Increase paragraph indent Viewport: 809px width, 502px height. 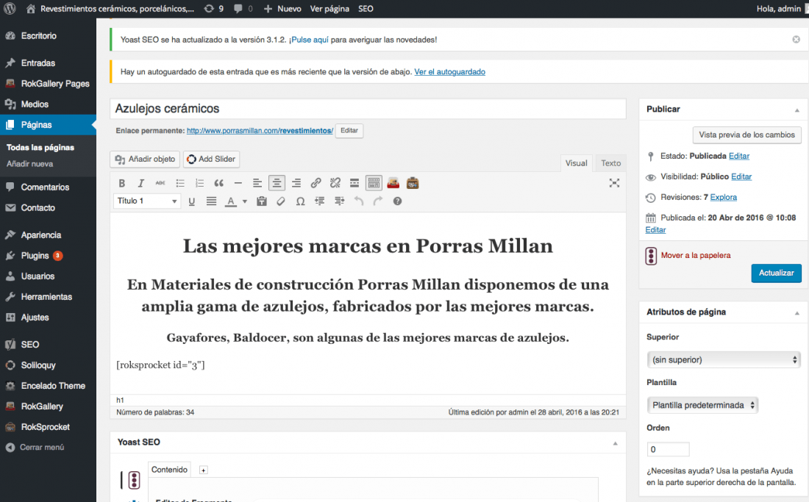click(x=339, y=201)
